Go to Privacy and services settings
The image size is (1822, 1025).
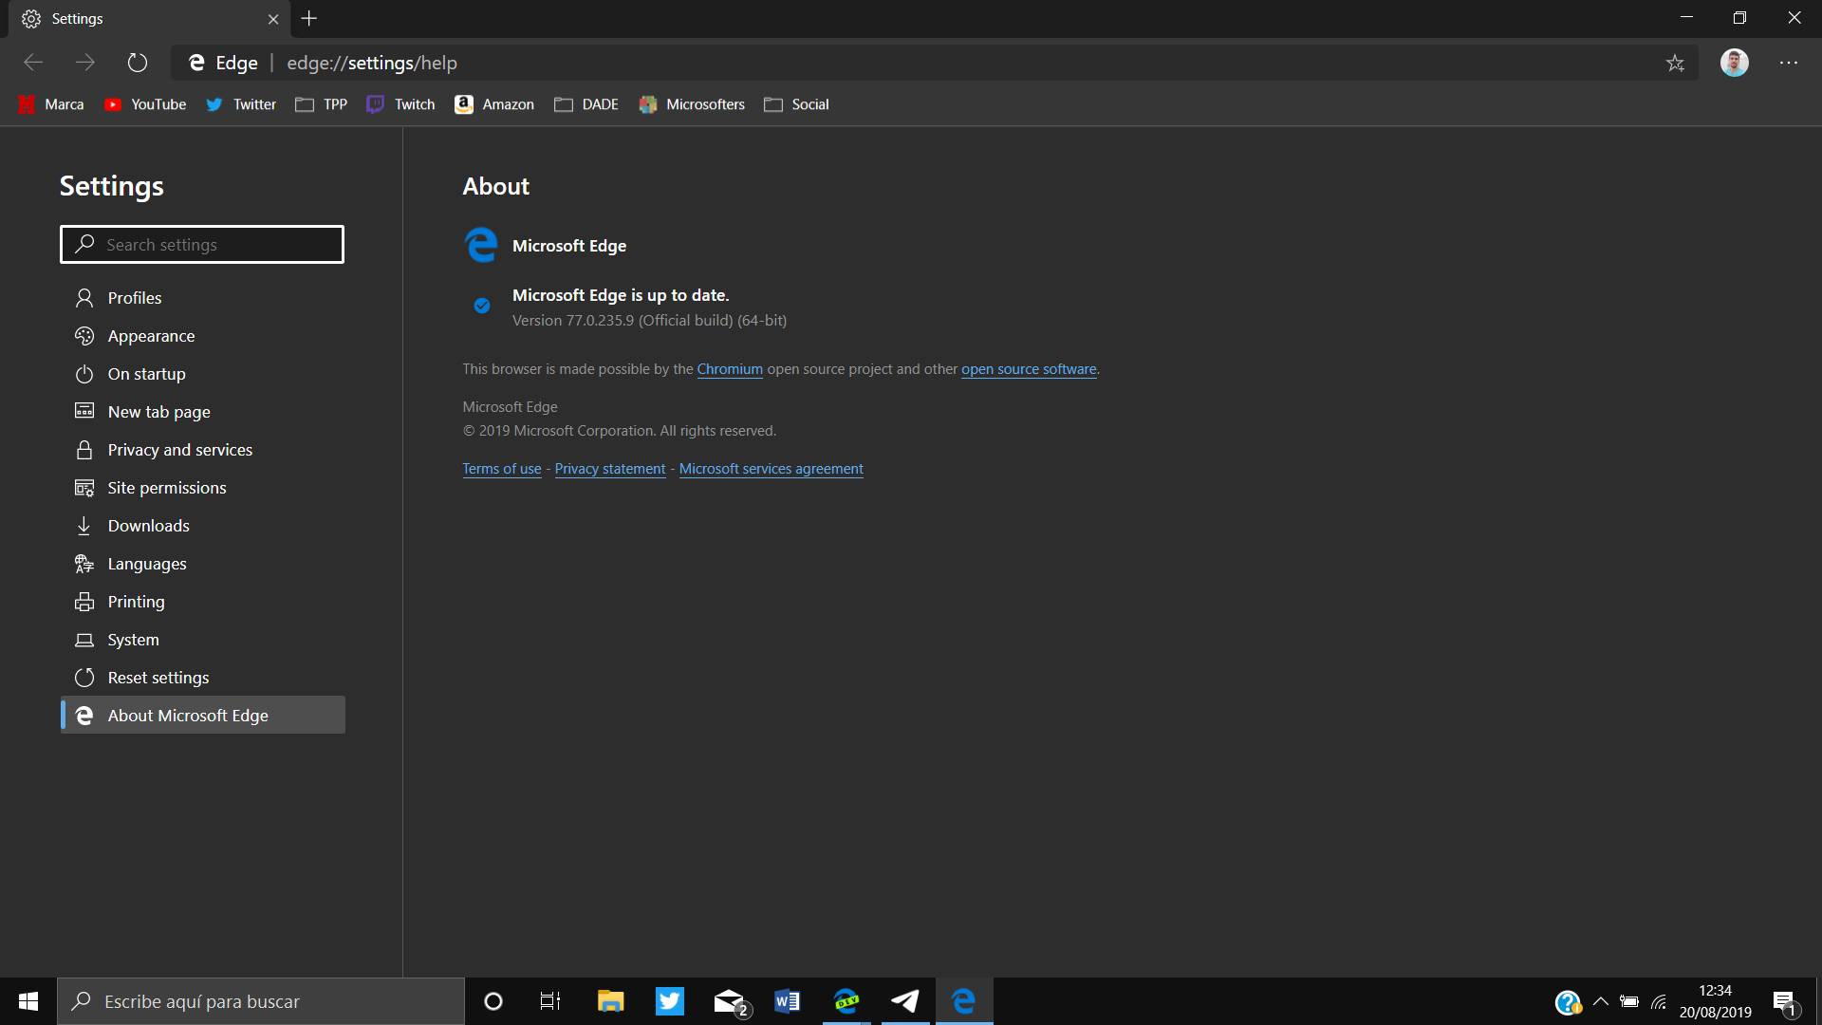point(179,450)
